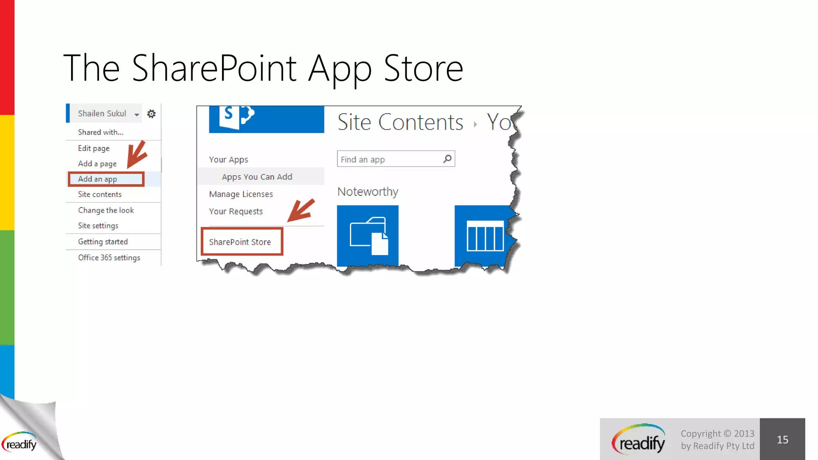Open the settings gear menu icon
This screenshot has height=460, width=818.
tap(151, 114)
